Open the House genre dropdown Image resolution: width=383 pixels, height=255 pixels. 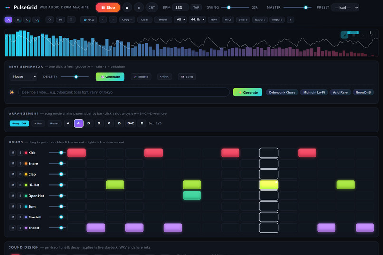23,76
